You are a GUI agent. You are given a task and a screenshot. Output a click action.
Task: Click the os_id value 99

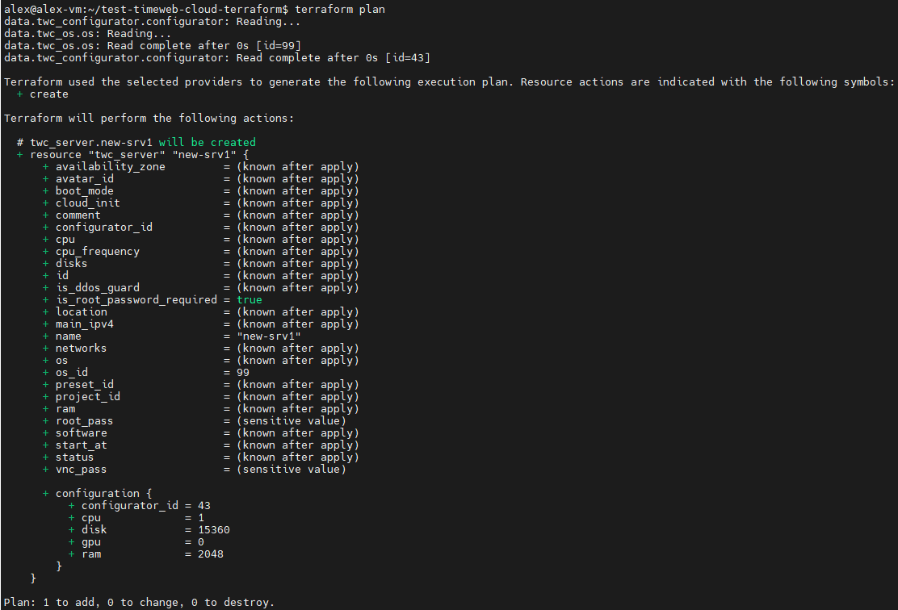(x=242, y=372)
